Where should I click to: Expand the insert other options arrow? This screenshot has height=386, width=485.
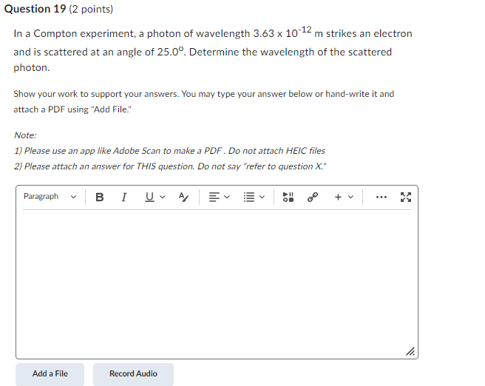click(x=350, y=197)
